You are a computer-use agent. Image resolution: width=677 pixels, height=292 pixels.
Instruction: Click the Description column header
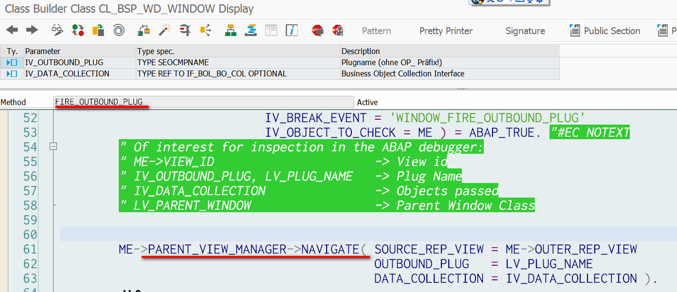(450, 51)
